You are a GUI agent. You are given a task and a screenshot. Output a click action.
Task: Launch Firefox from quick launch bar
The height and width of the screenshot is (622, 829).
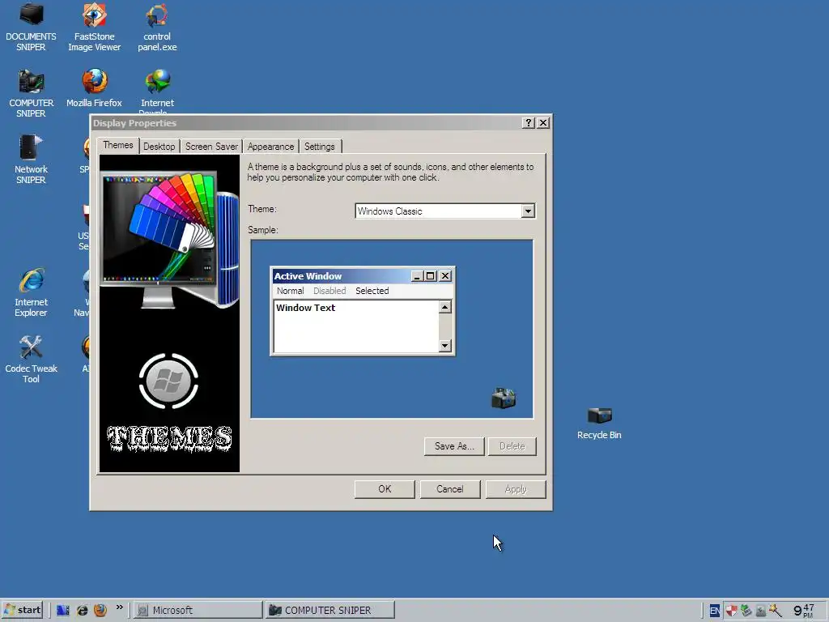(x=100, y=610)
